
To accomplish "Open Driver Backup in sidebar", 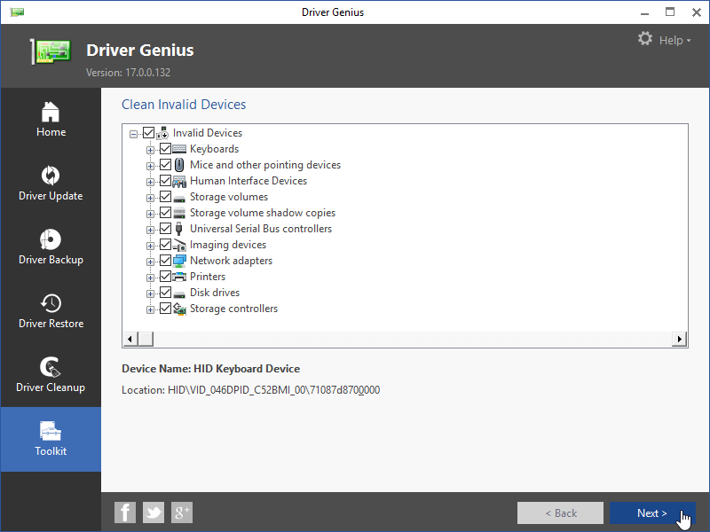I will 51,248.
